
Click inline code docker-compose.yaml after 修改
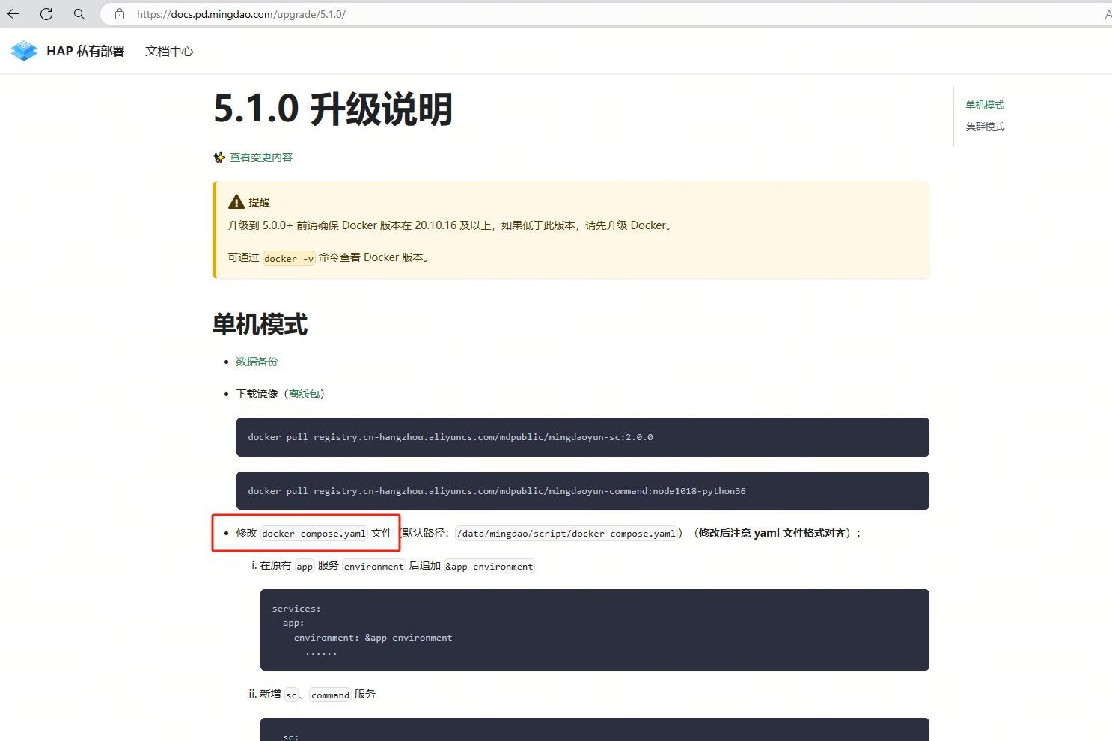point(314,534)
